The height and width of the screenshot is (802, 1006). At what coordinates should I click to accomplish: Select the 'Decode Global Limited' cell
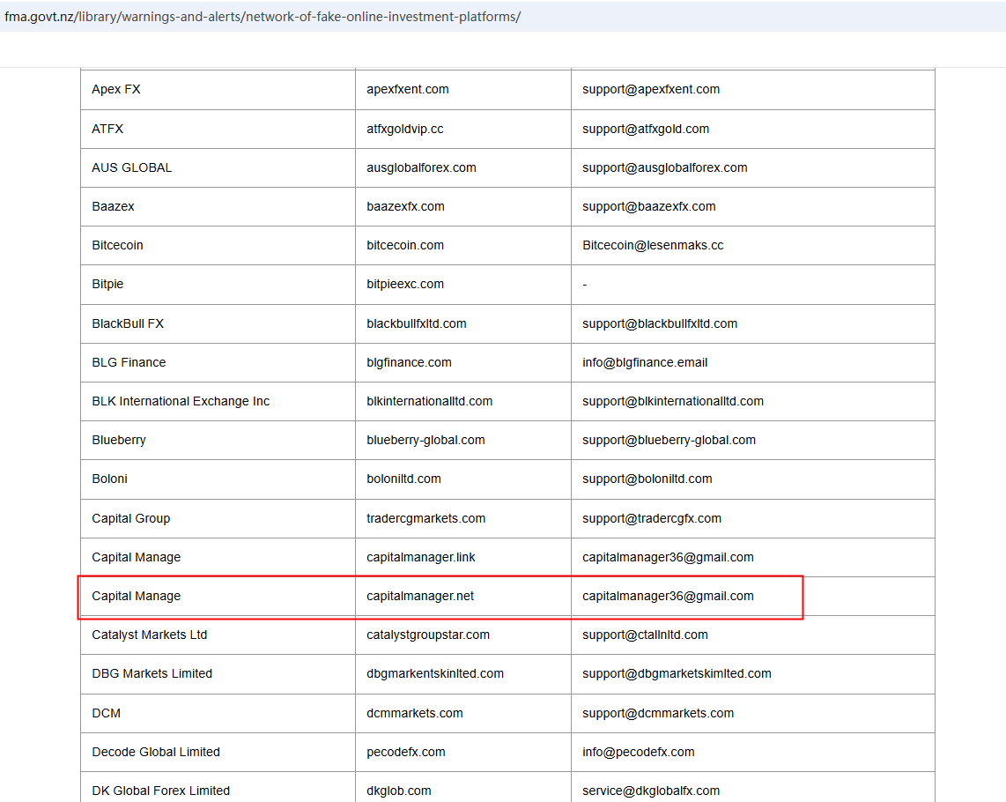[218, 752]
